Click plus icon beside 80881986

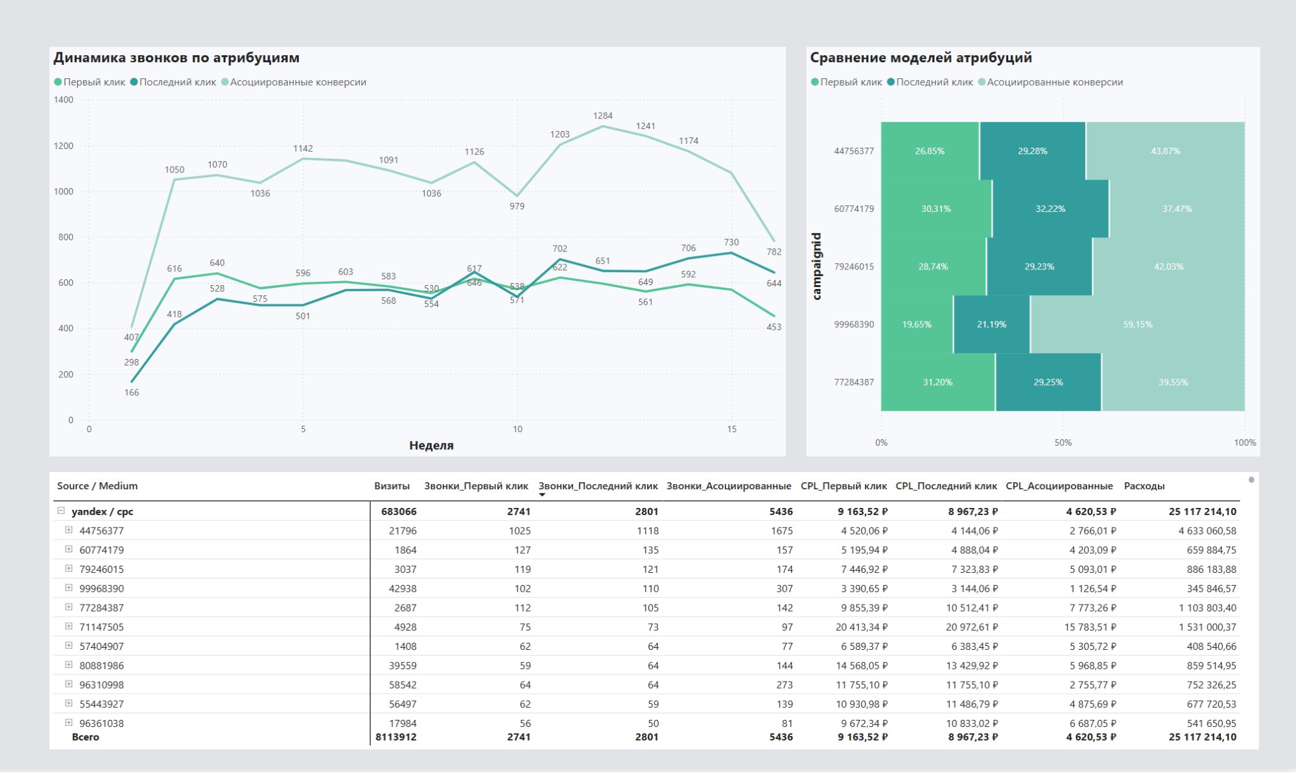click(x=69, y=665)
